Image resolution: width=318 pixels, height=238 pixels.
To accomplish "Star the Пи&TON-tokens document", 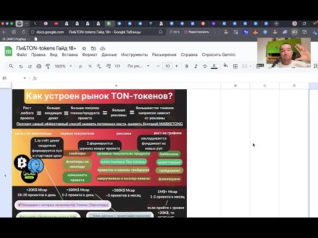I will click(x=84, y=48).
